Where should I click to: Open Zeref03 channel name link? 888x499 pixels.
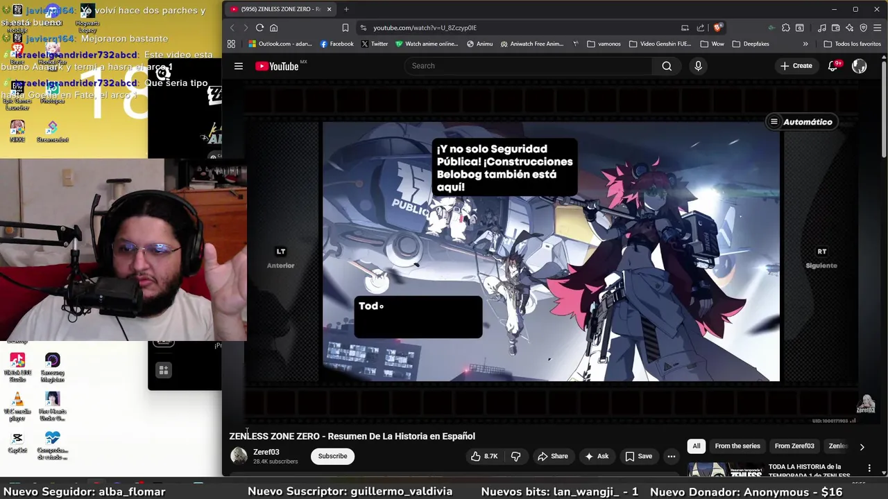coord(266,452)
